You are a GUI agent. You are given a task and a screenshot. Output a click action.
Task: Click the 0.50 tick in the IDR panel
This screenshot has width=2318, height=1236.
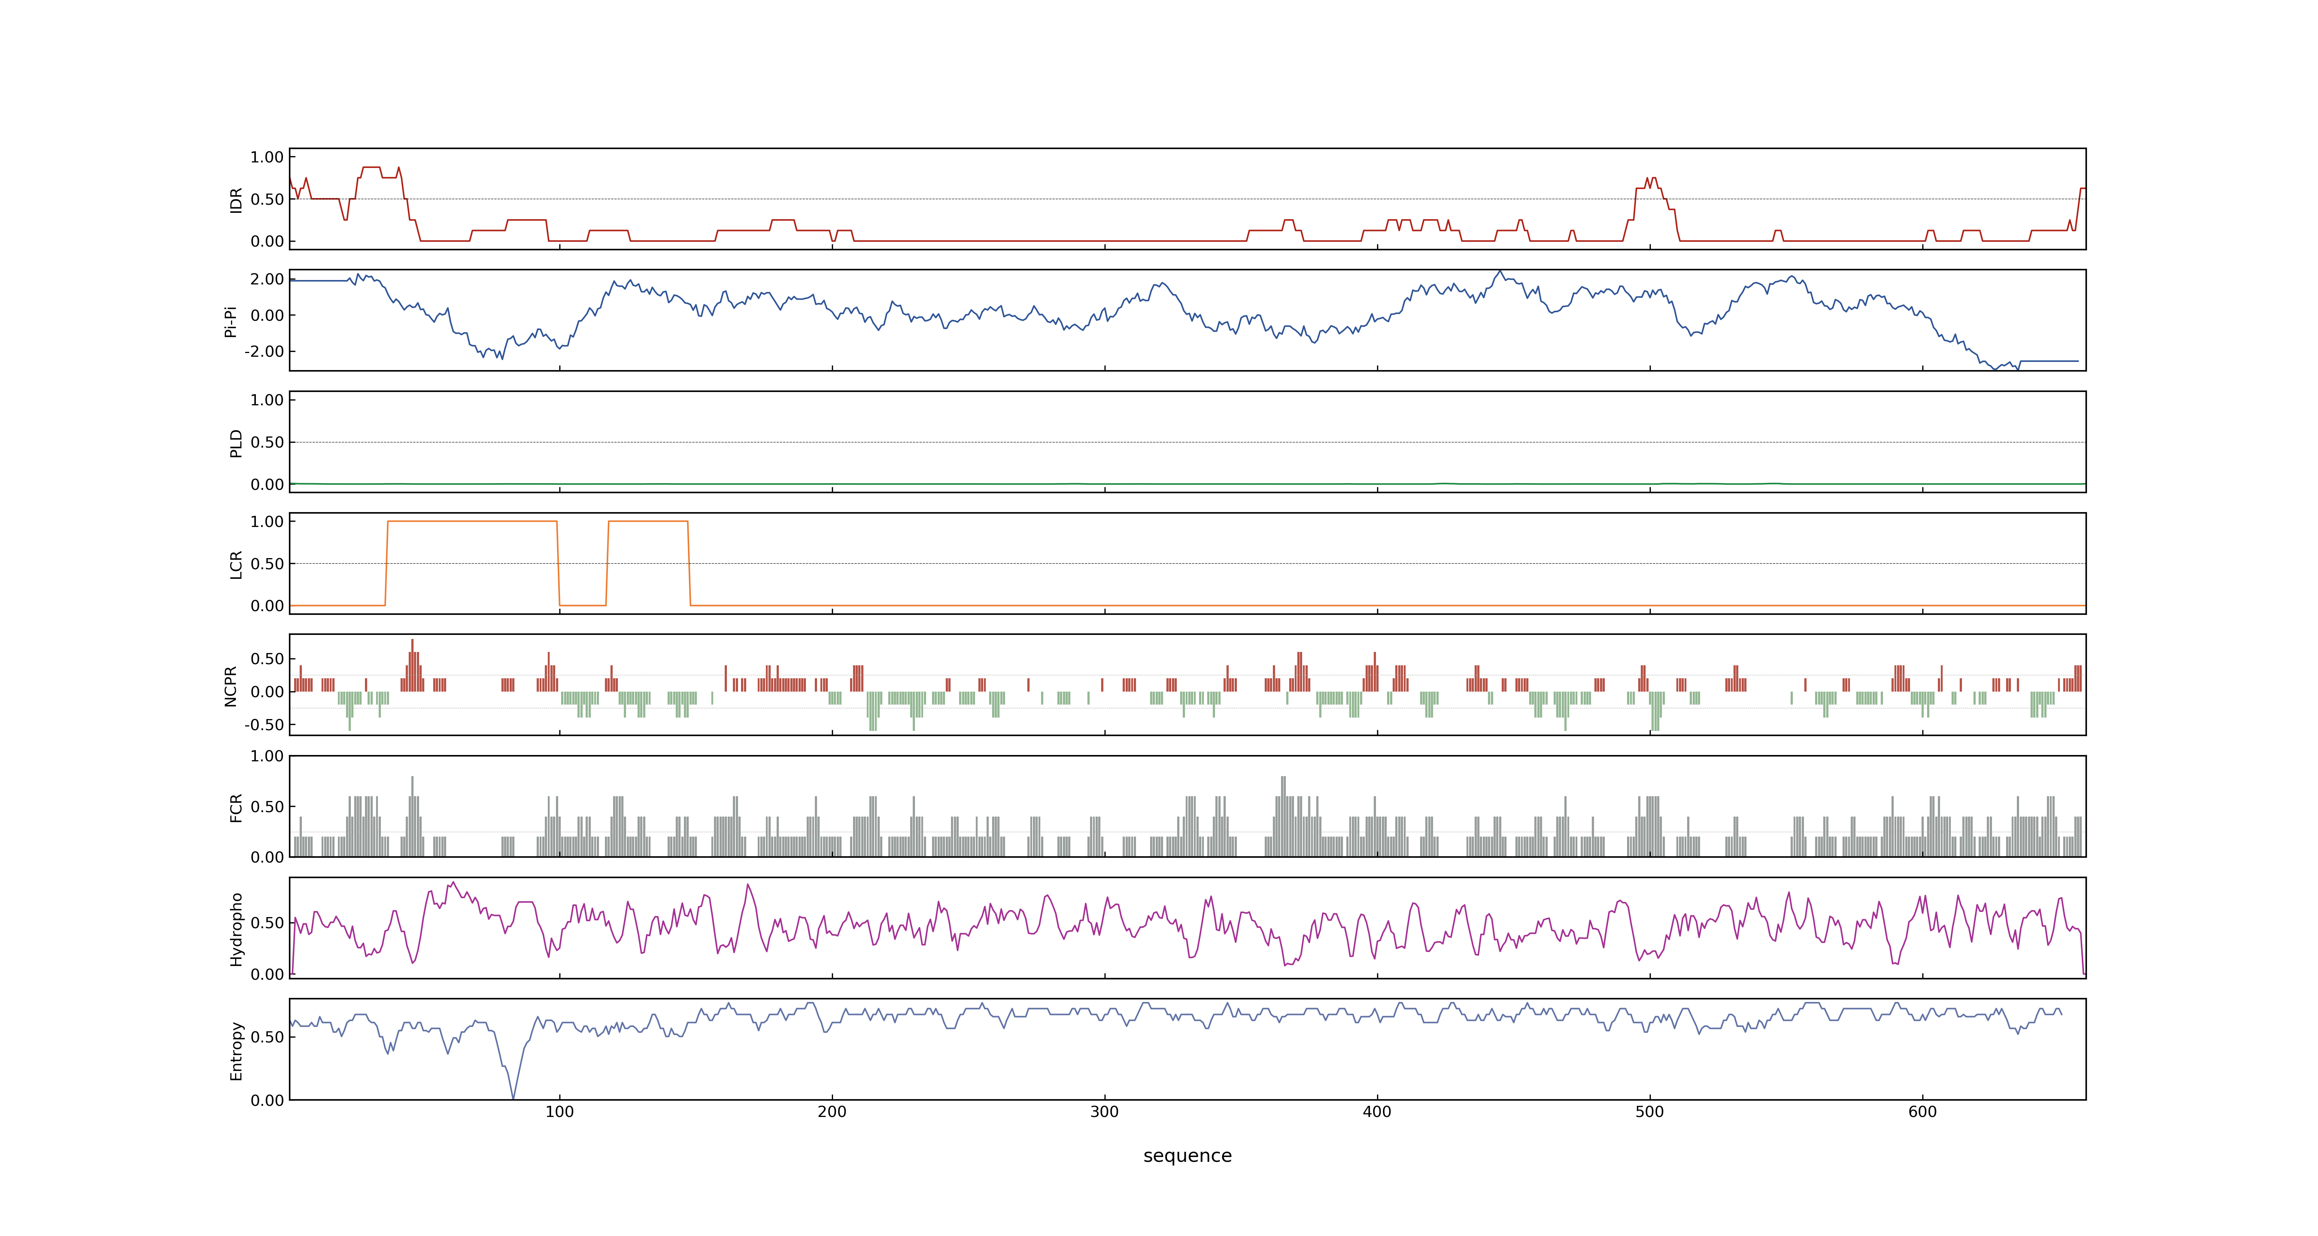267,200
